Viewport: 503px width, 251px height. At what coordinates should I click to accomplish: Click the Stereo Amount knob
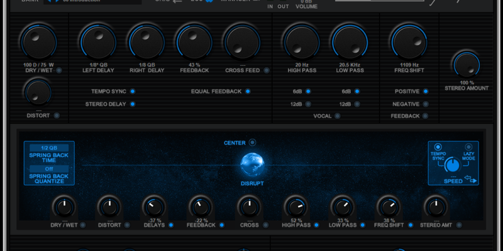[467, 65]
